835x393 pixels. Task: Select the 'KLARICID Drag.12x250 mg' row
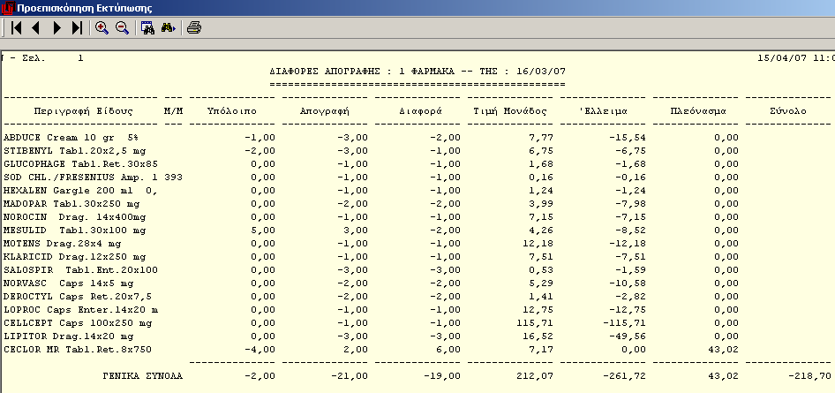coord(372,257)
